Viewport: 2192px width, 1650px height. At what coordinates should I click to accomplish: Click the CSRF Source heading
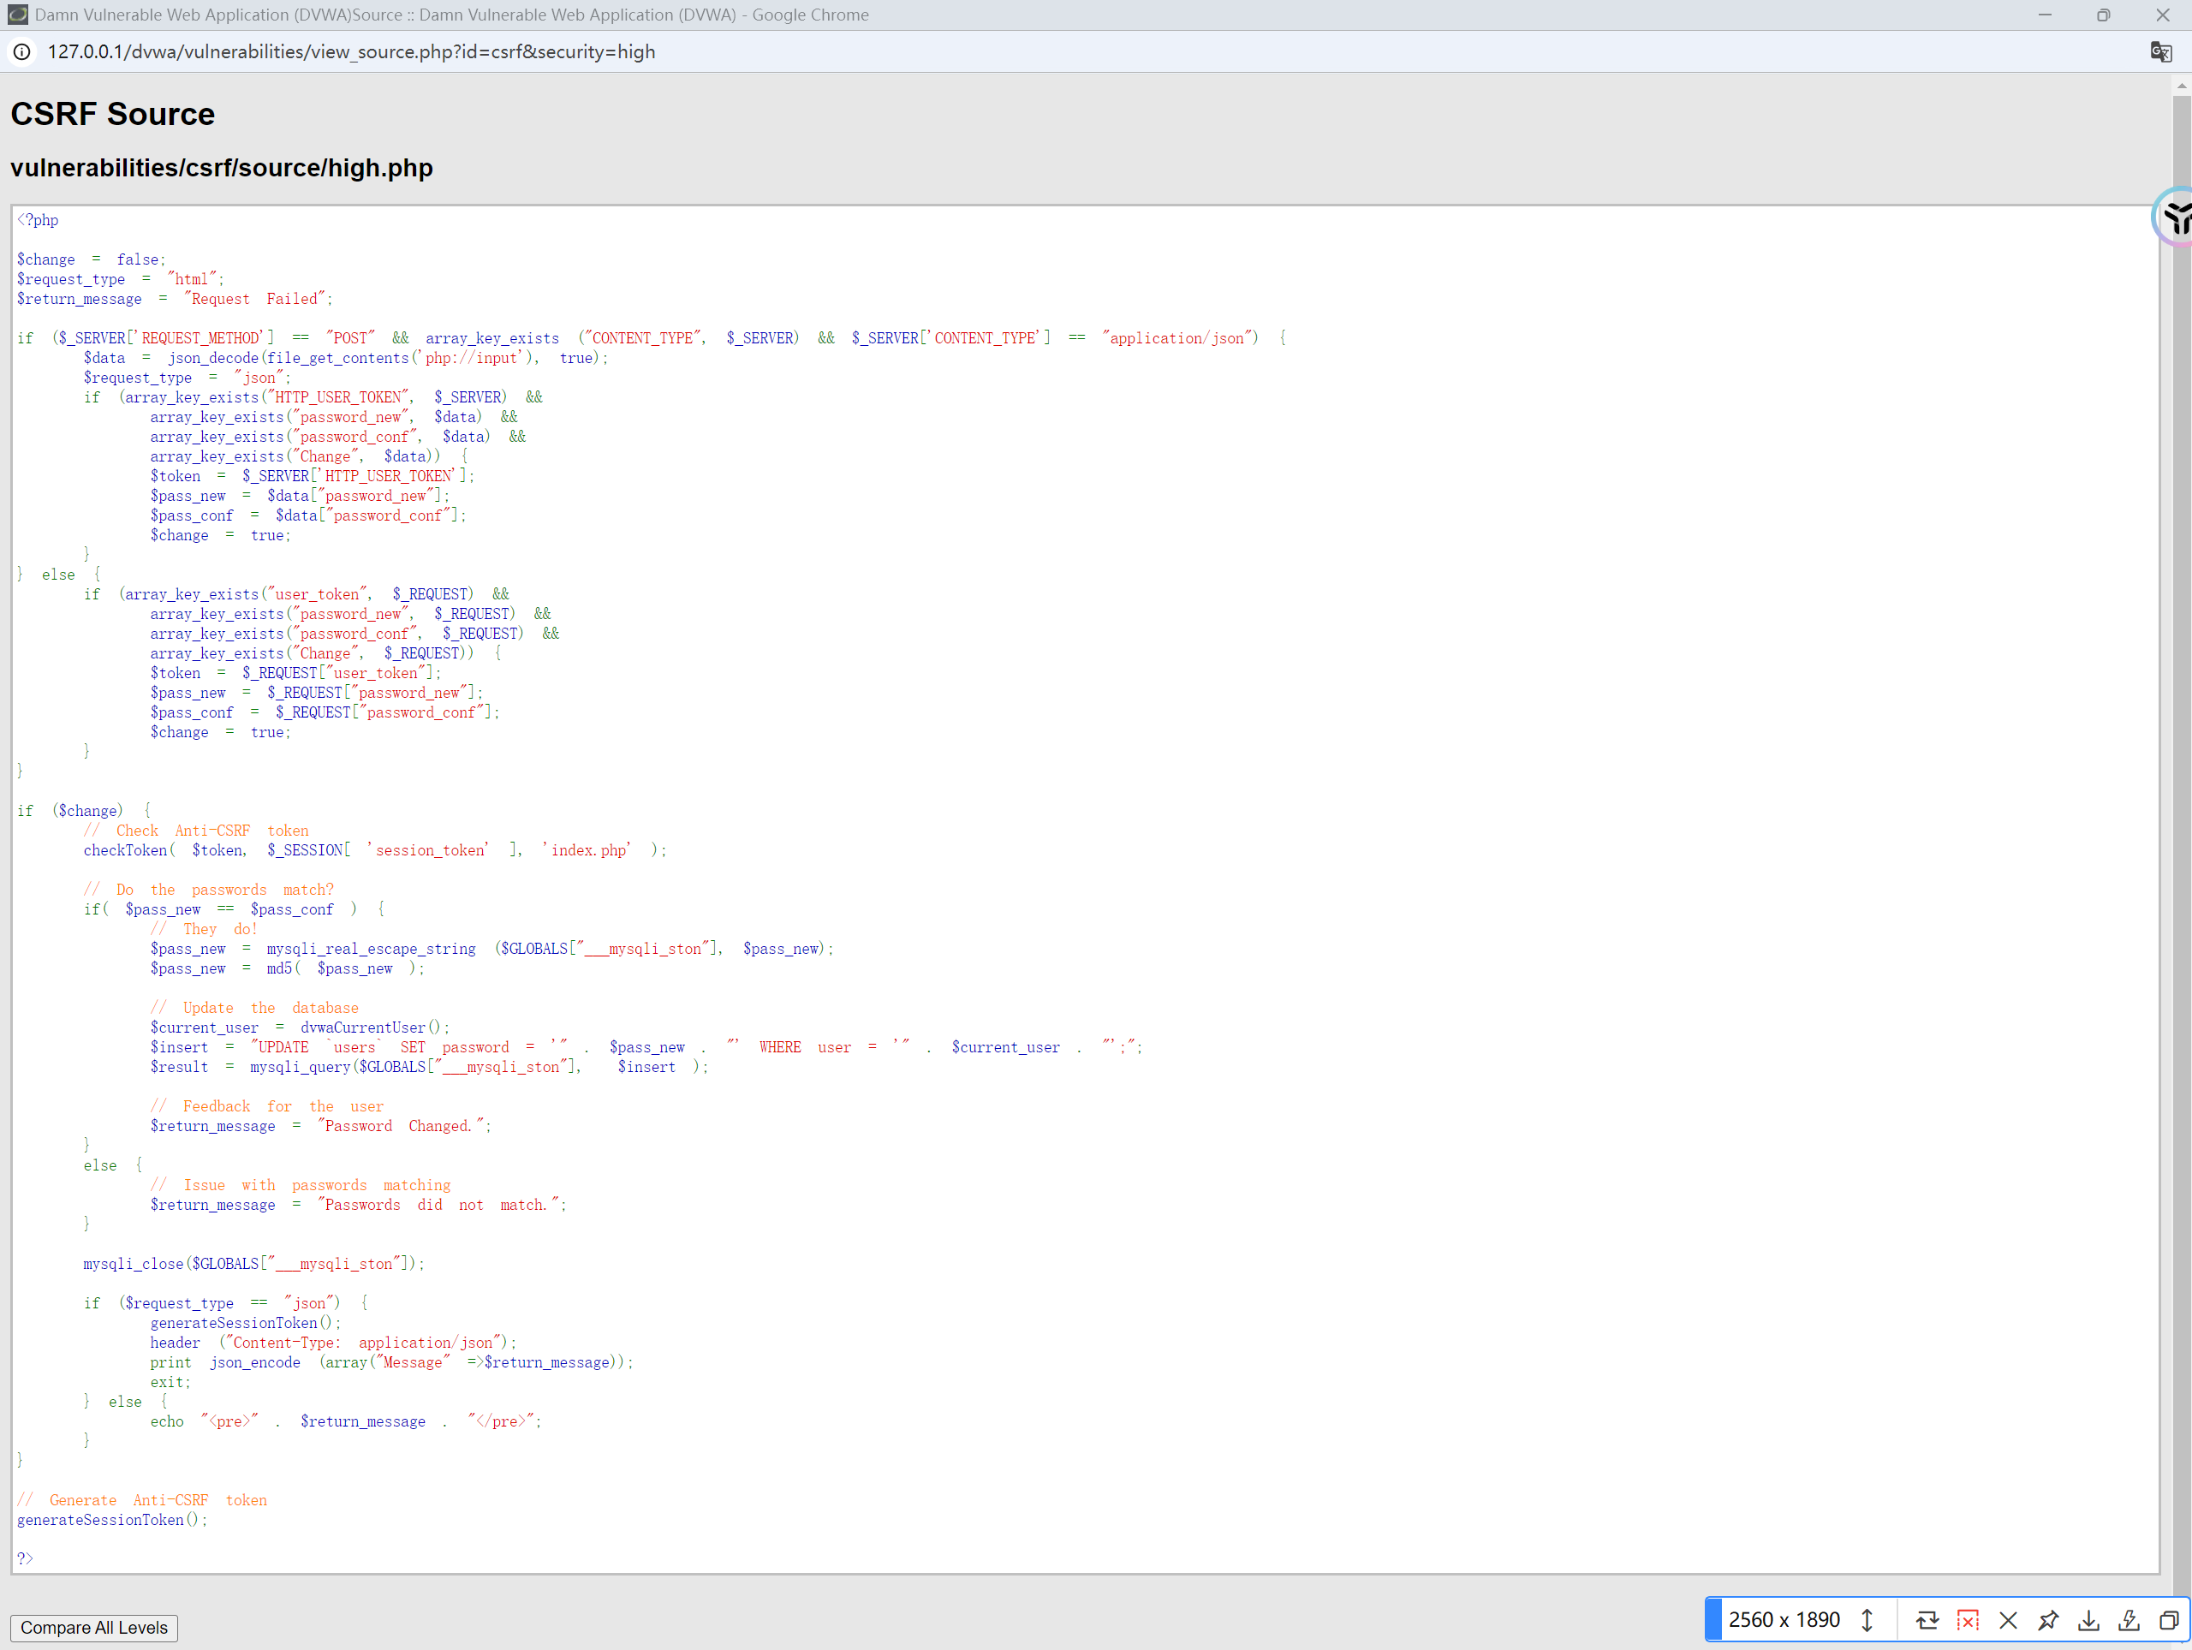(x=112, y=114)
